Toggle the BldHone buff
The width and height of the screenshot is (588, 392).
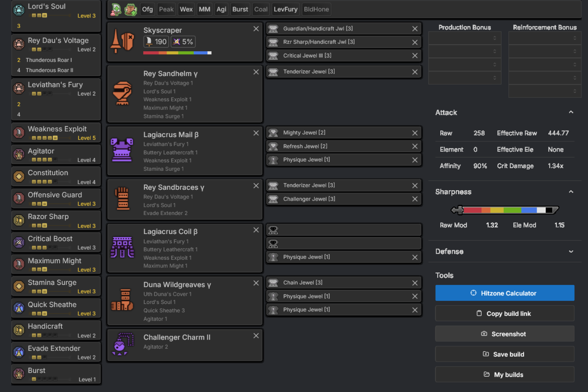tap(317, 9)
